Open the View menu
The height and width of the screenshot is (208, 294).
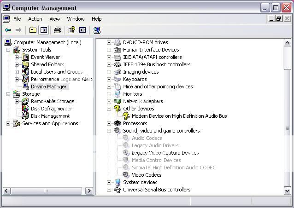54,19
